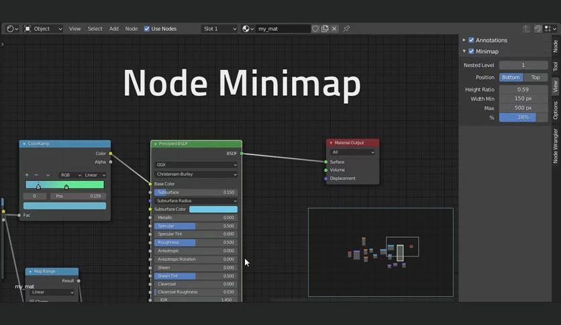Click drag-handle dots on Annotations panel

tap(546, 40)
